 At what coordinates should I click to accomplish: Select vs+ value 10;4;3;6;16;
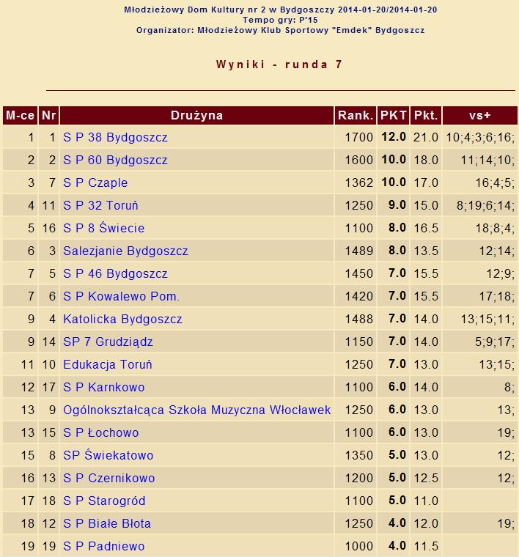pos(480,138)
